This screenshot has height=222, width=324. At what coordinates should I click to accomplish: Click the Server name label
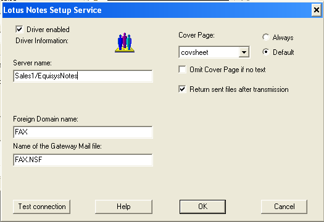pos(33,63)
